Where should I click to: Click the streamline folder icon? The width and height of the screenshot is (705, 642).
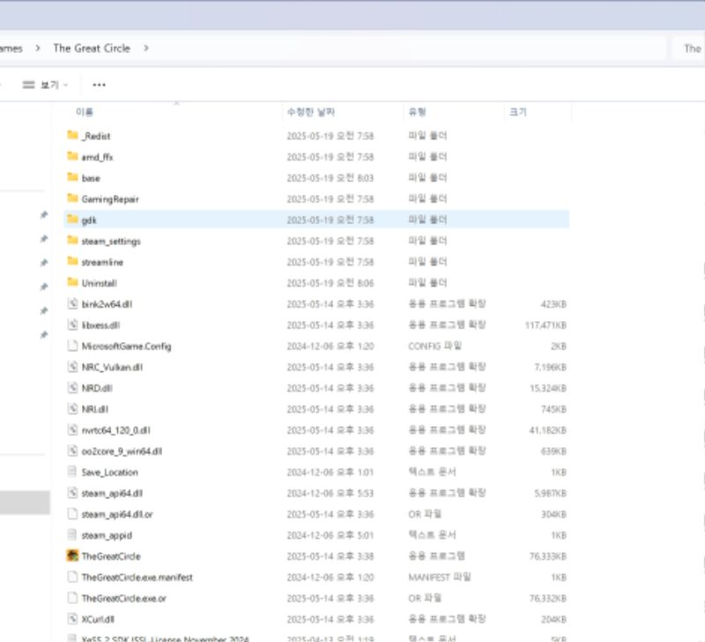(x=72, y=261)
